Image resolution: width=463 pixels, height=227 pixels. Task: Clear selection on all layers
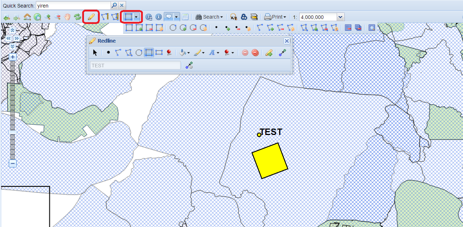pyautogui.click(x=358, y=28)
